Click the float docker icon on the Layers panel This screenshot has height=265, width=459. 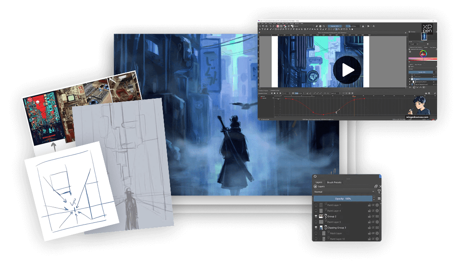pyautogui.click(x=375, y=186)
